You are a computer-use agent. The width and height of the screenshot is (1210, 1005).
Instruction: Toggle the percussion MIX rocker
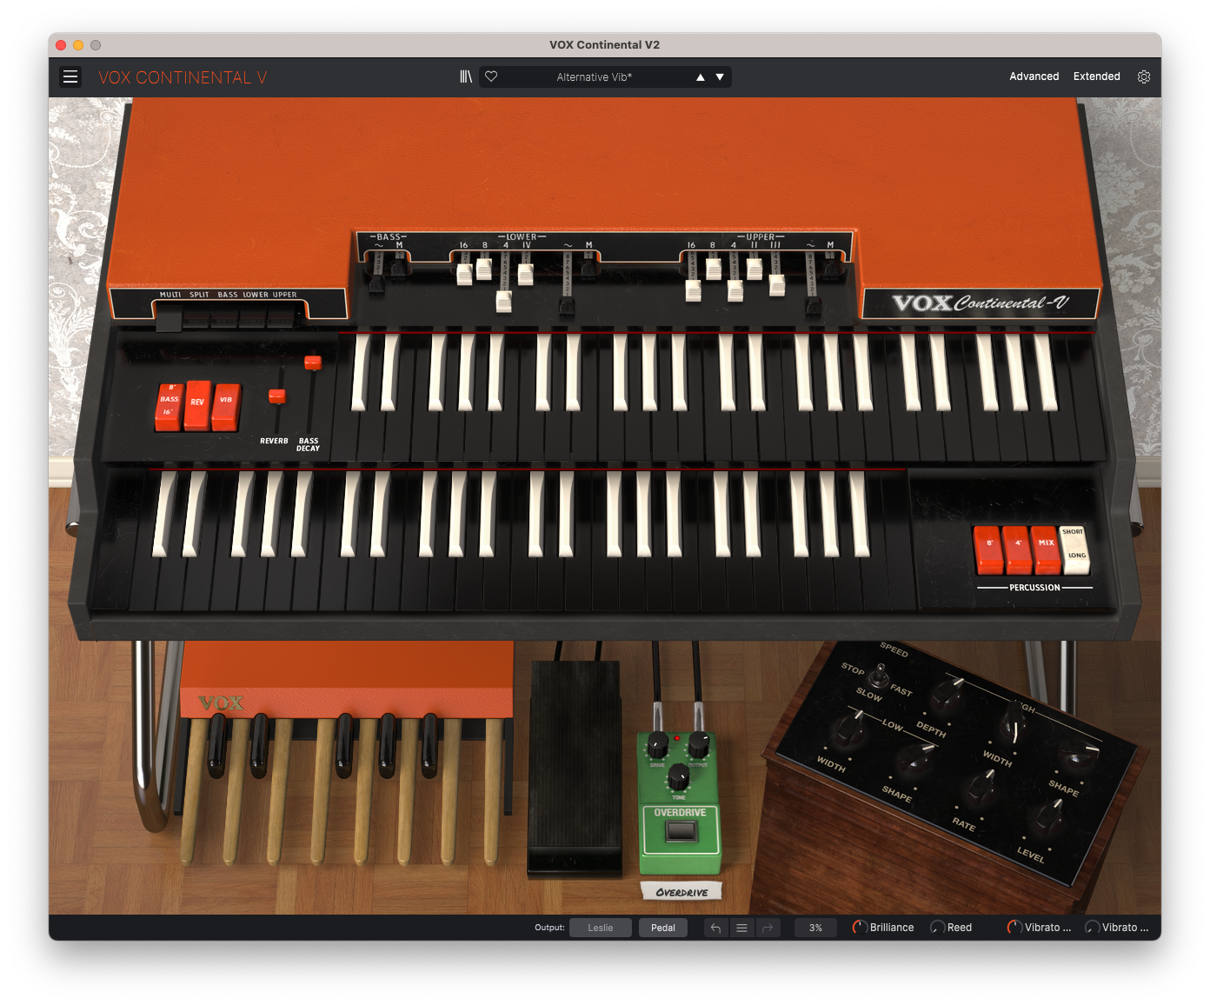[1046, 550]
